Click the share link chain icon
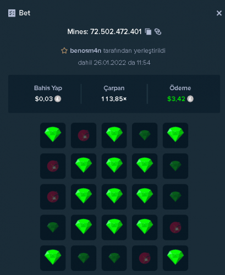 (158, 32)
